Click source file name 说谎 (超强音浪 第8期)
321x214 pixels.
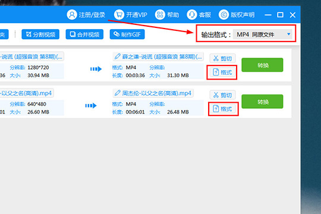click(32, 56)
